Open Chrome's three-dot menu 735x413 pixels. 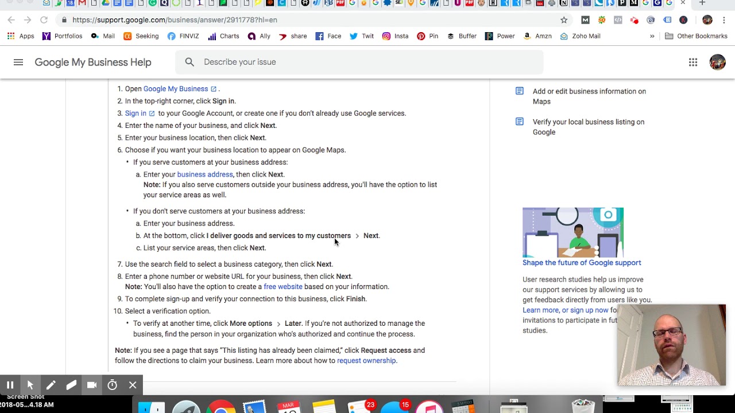click(x=724, y=20)
